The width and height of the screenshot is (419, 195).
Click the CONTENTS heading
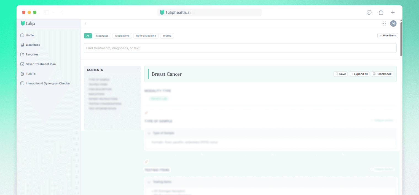tap(95, 70)
